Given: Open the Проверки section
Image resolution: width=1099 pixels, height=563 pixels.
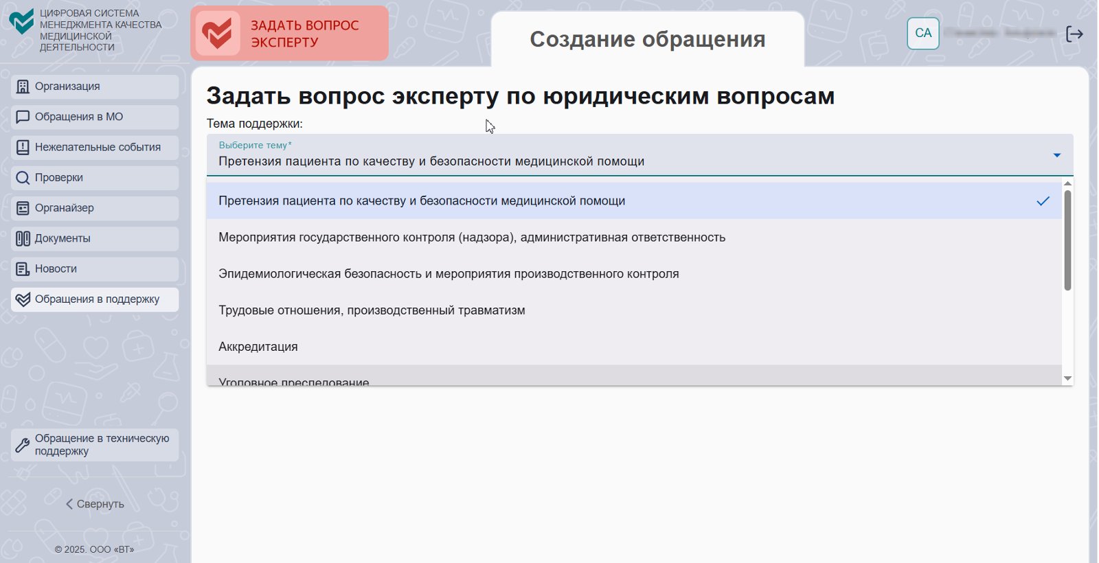Looking at the screenshot, I should [x=95, y=178].
